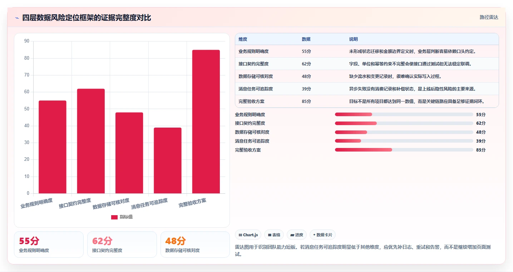Click the 消息任务可追踪度 bar in the chart
Image resolution: width=513 pixels, height=272 pixels.
(168, 160)
